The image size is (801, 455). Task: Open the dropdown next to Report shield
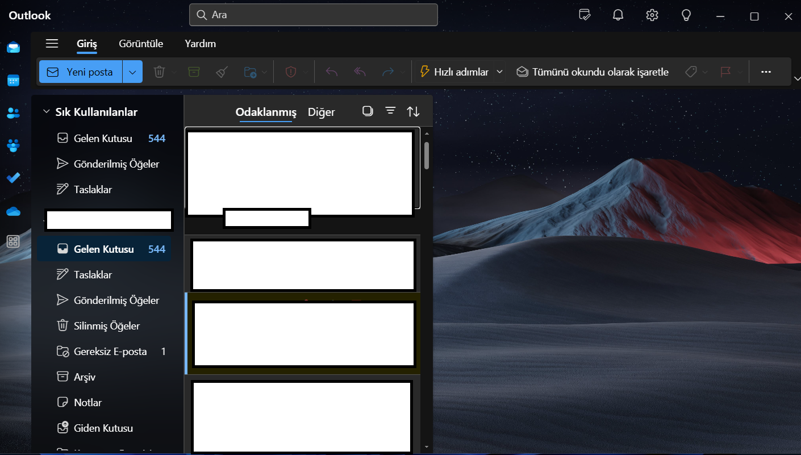click(306, 72)
